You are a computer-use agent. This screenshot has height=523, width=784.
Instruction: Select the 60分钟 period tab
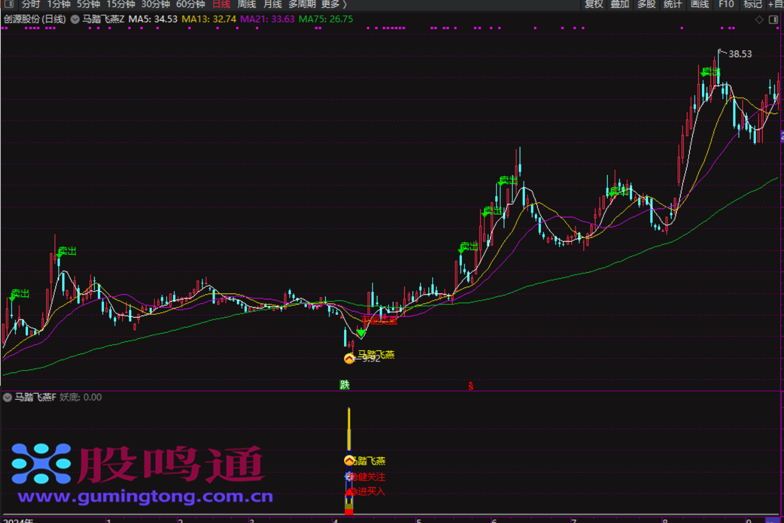click(x=190, y=4)
